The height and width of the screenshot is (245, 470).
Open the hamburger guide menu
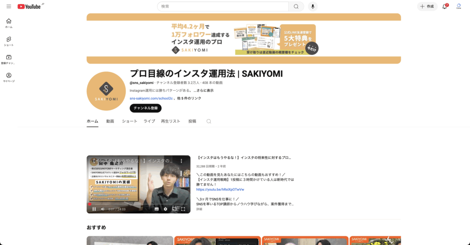pos(9,6)
